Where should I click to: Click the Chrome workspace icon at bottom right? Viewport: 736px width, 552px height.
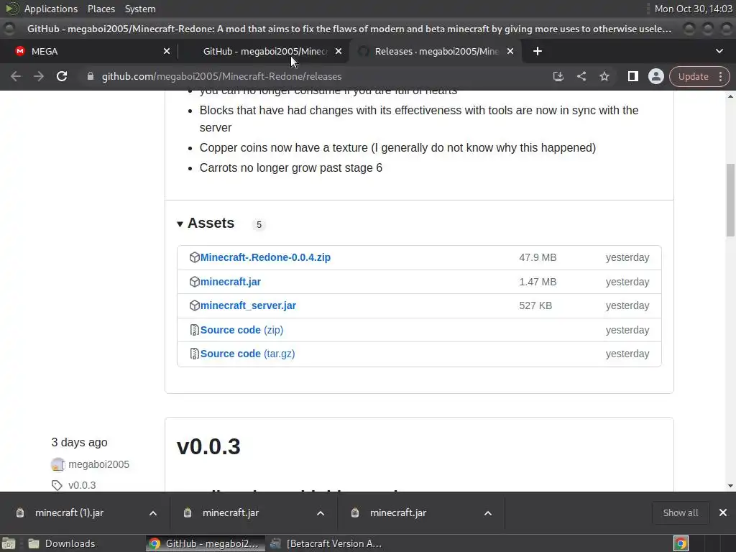click(x=681, y=543)
